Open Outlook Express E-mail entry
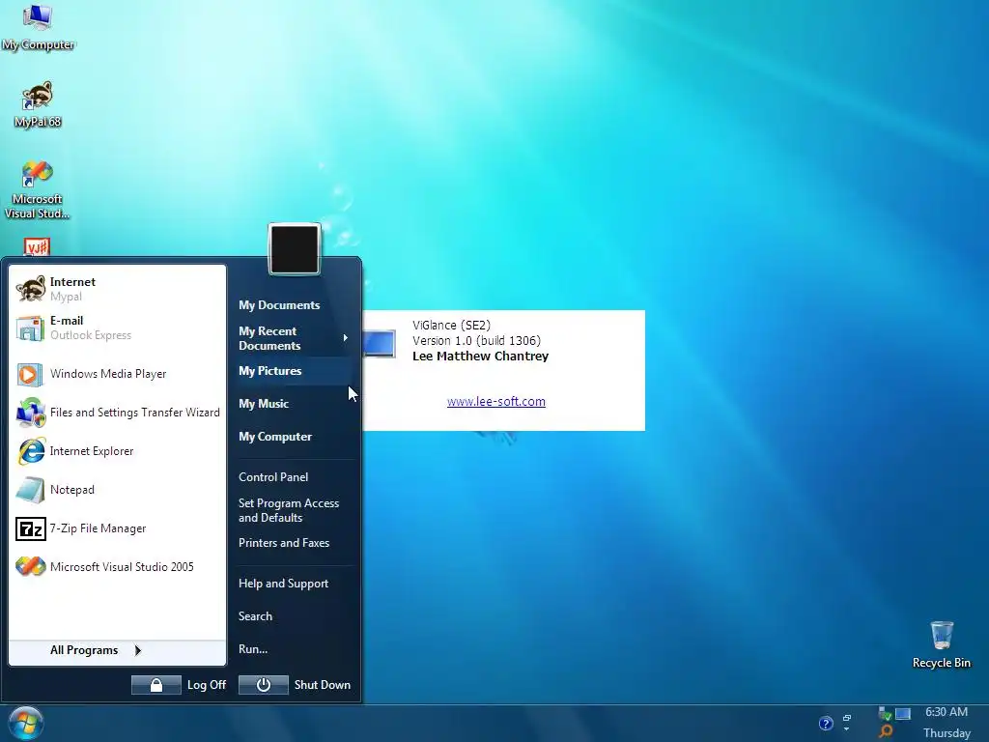The image size is (989, 742). [x=117, y=328]
